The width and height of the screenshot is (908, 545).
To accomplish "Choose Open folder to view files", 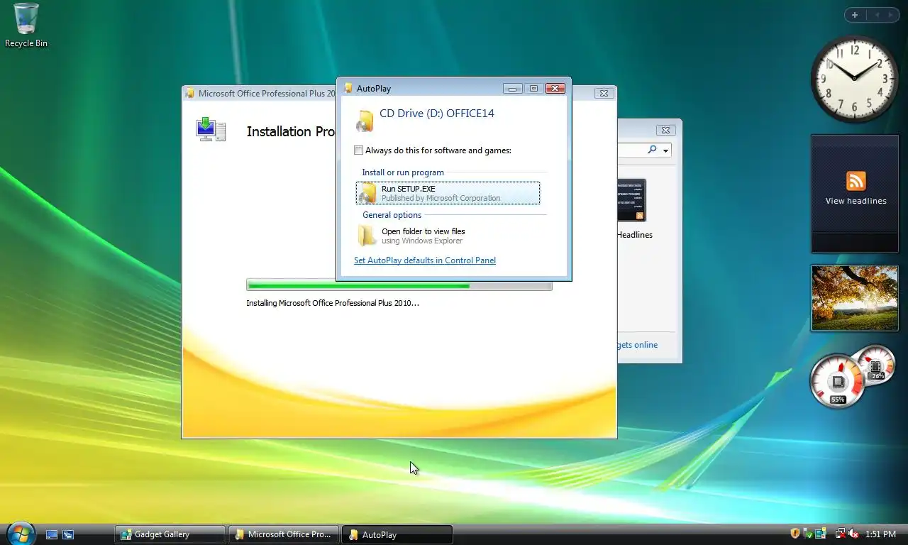I will pyautogui.click(x=448, y=236).
